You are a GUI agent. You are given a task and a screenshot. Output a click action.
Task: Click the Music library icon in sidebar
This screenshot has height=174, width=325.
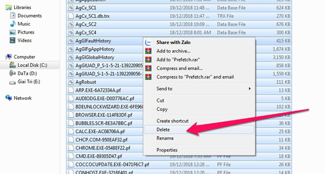13,24
